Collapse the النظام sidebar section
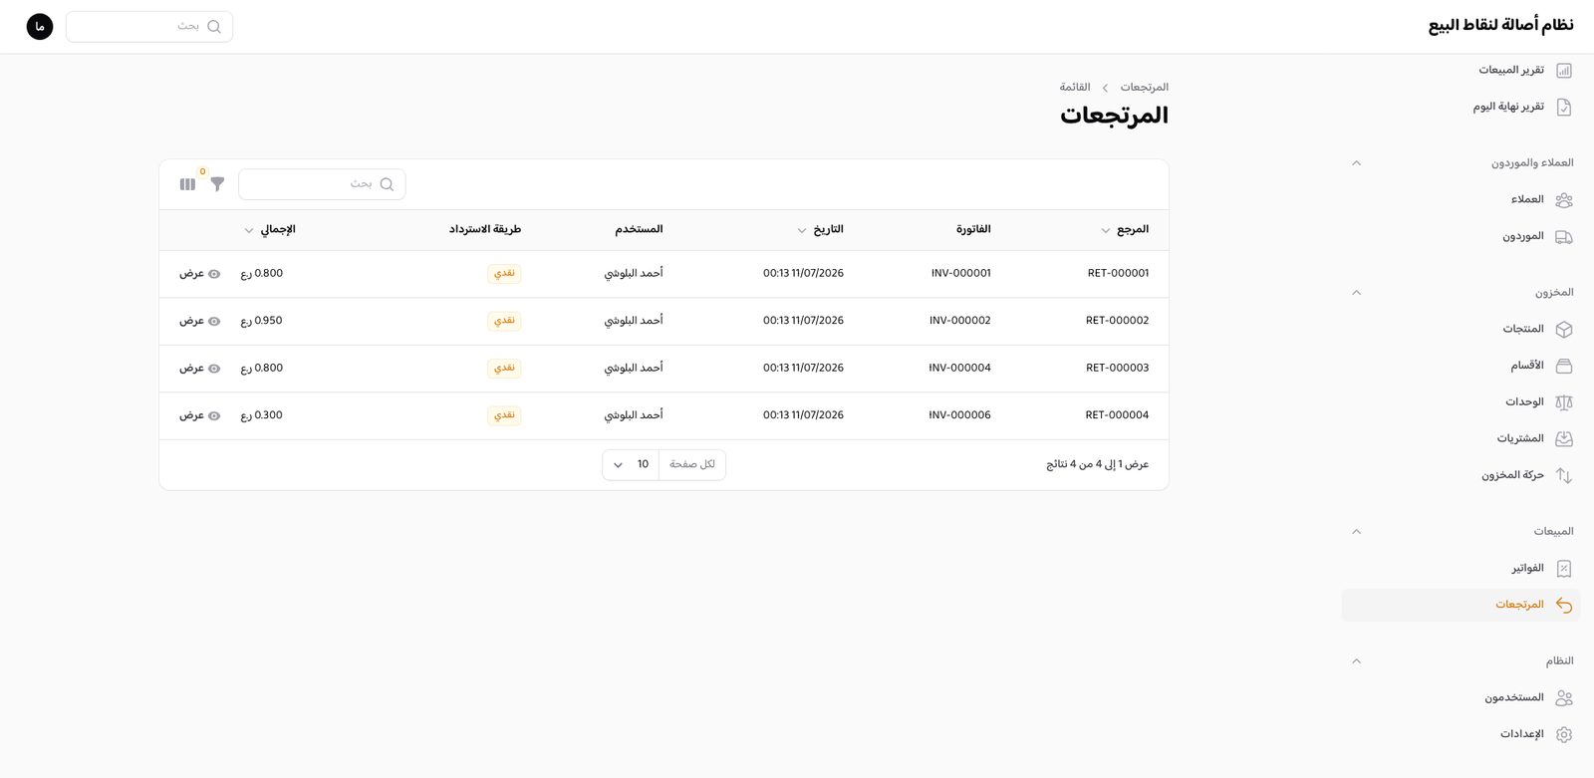This screenshot has width=1594, height=778. pos(1356,661)
